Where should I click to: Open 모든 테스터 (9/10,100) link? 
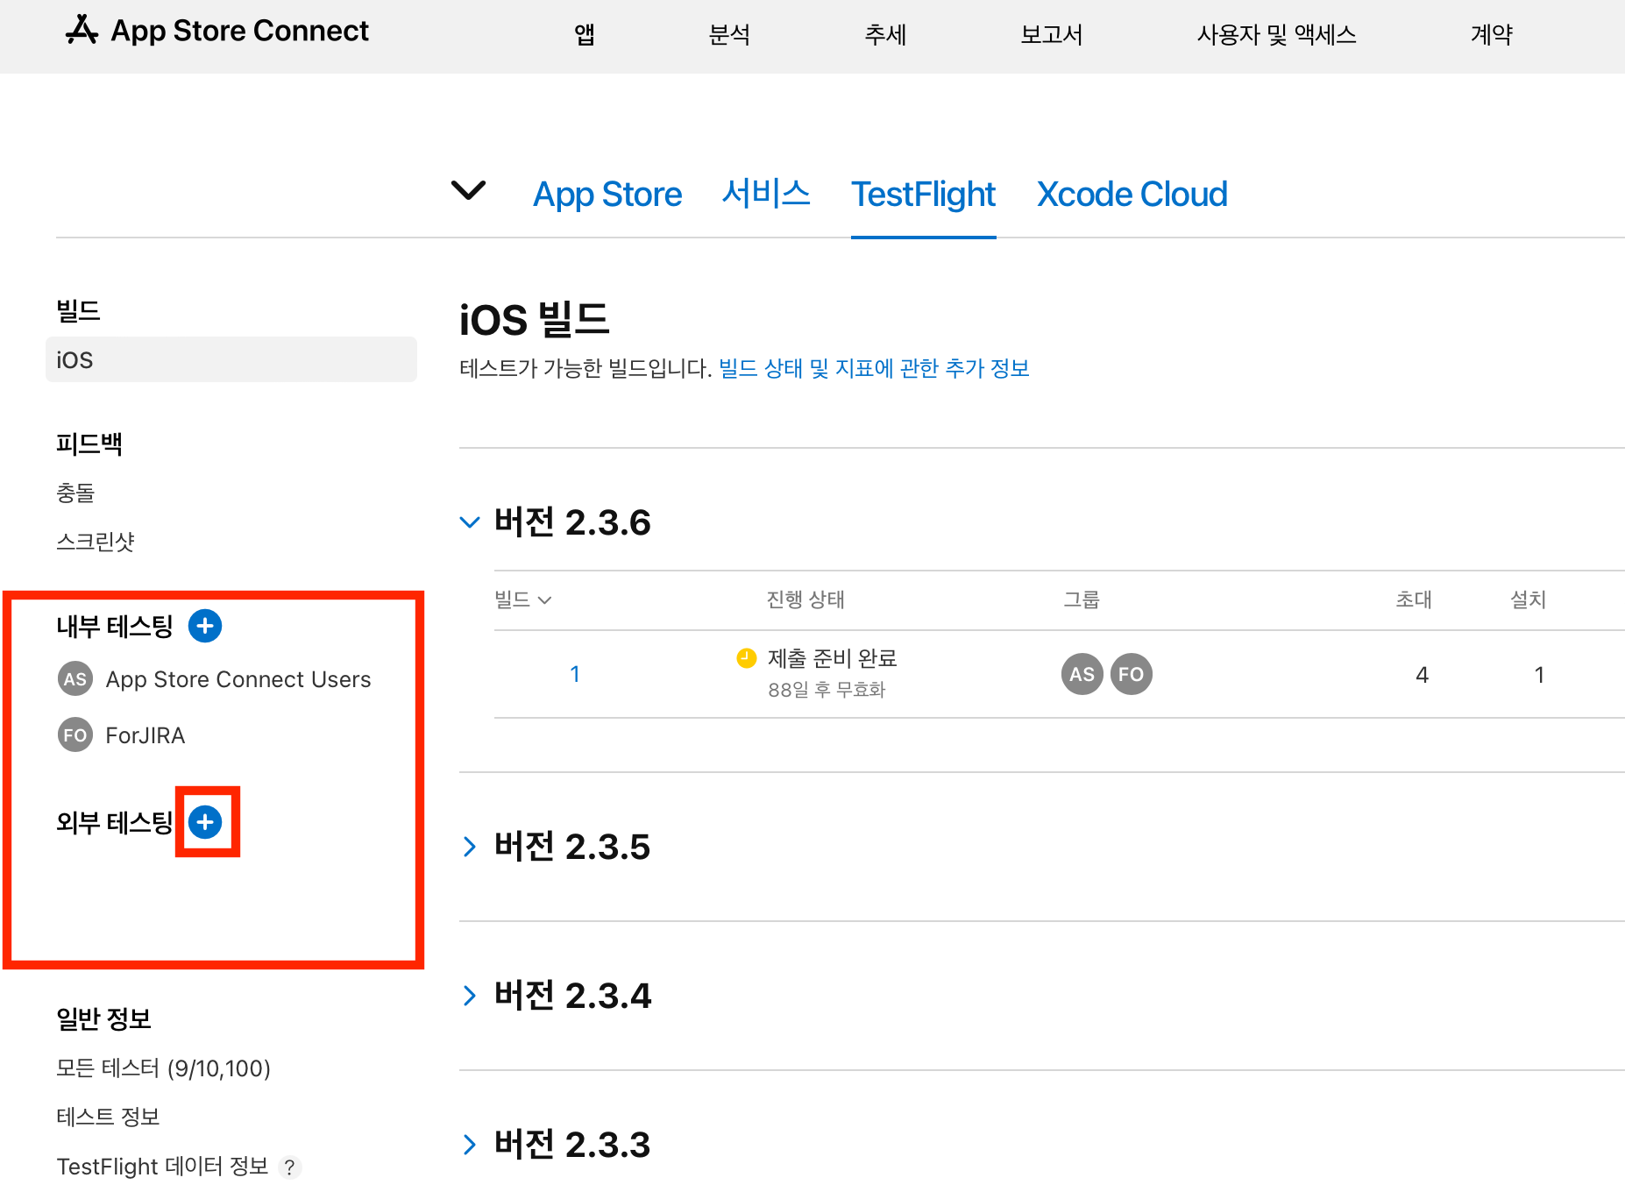pyautogui.click(x=164, y=1068)
